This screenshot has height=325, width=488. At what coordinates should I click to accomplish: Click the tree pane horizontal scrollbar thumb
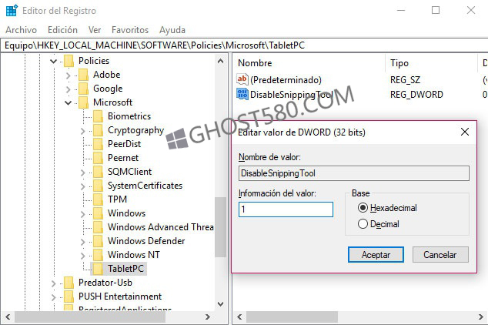pos(90,317)
